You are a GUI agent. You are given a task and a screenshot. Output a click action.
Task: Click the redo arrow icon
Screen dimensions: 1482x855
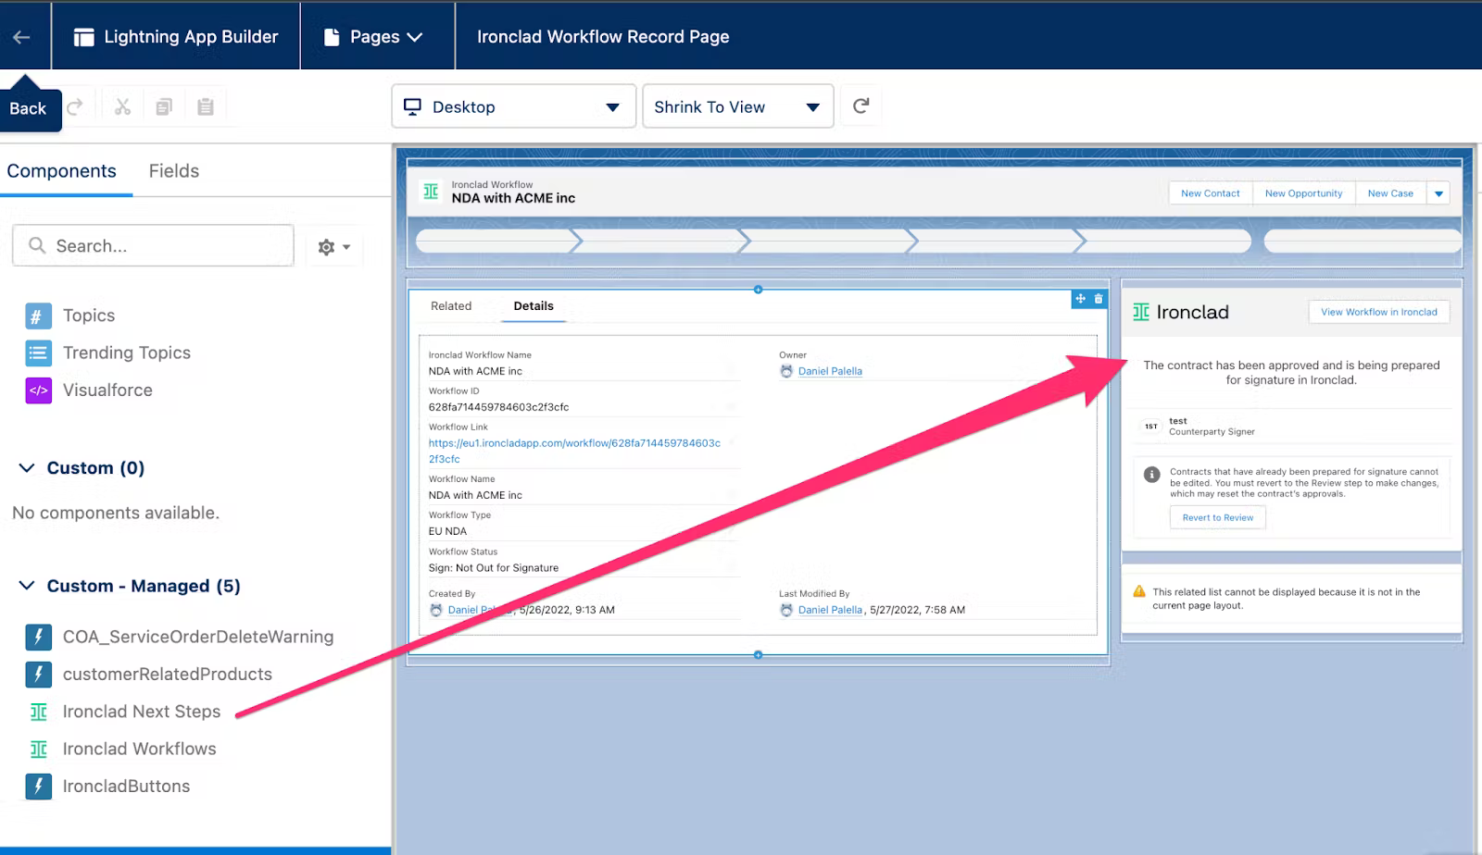(75, 106)
